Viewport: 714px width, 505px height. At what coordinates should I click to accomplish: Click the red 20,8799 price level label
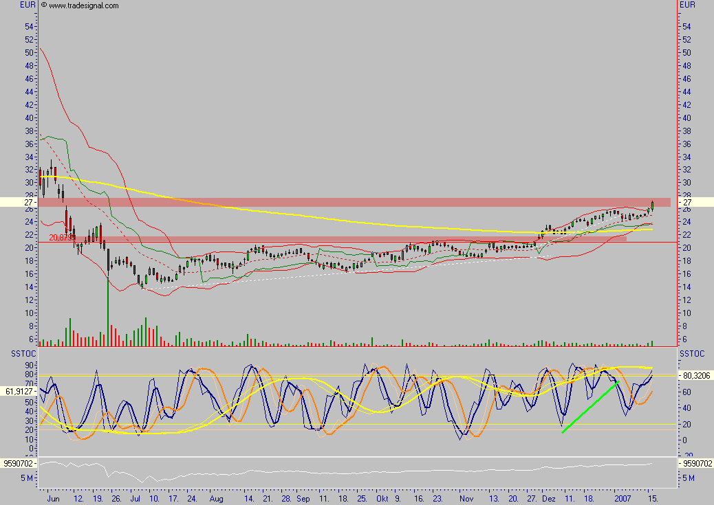62,238
